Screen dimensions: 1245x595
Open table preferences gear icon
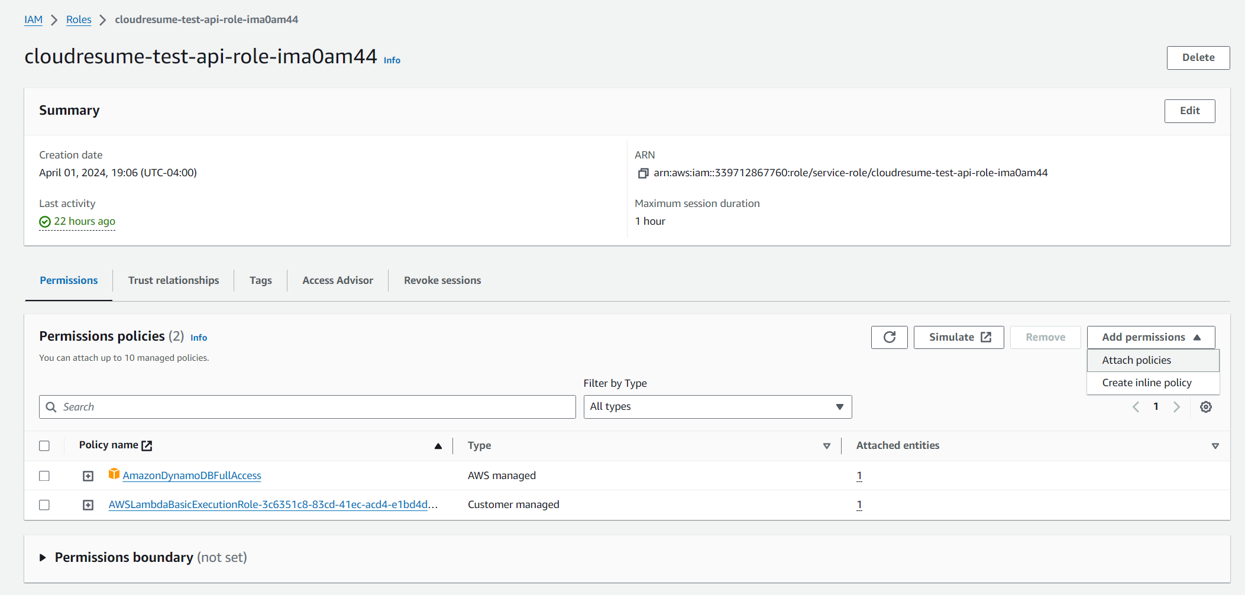tap(1205, 407)
